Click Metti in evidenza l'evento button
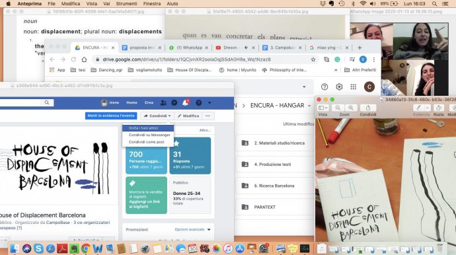Viewport: 456px width, 255px height. 111,116
